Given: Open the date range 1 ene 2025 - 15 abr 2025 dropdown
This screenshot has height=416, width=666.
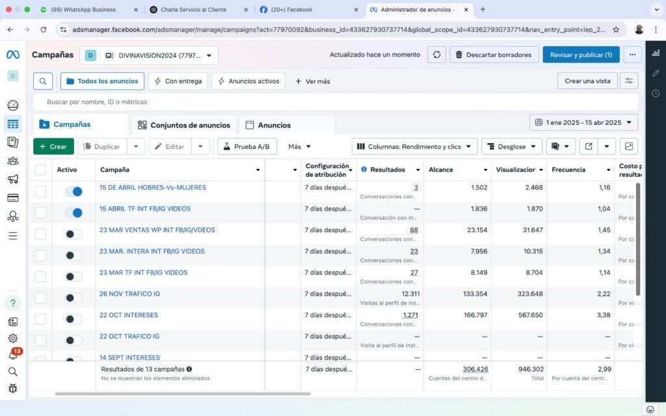Looking at the screenshot, I should [x=583, y=122].
